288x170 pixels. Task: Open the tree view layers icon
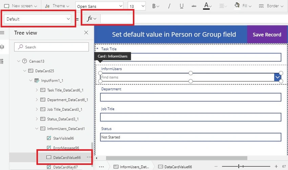point(2,47)
